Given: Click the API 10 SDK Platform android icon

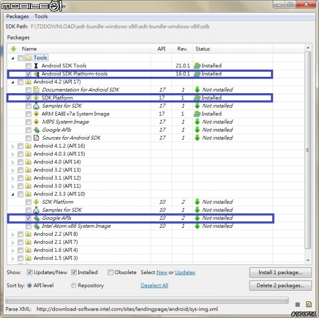Looking at the screenshot, I should [36, 202].
